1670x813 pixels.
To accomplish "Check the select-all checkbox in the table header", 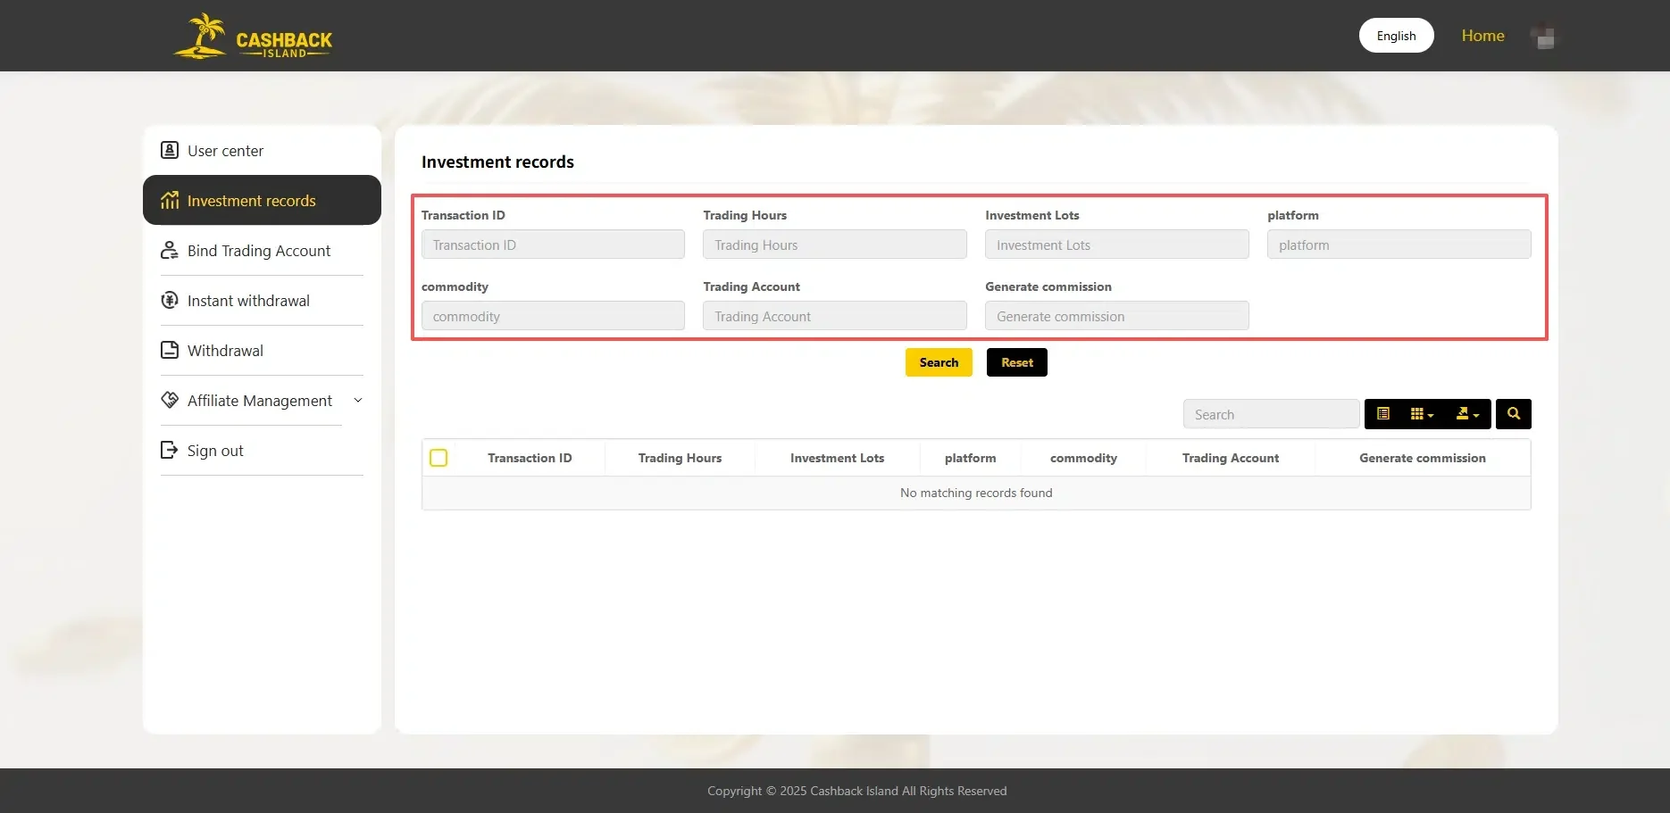I will click(438, 457).
